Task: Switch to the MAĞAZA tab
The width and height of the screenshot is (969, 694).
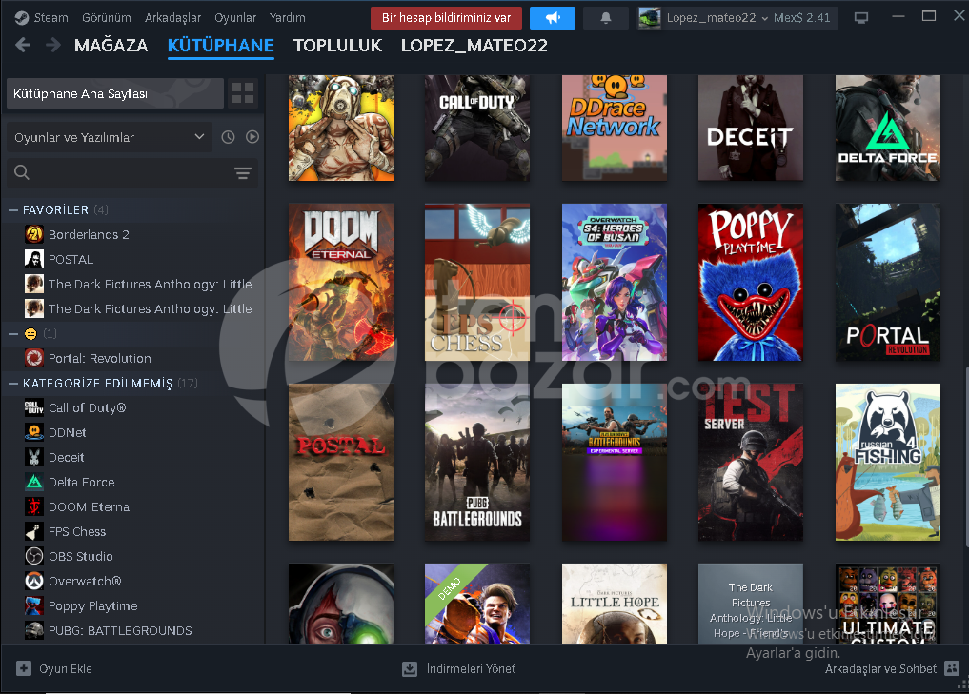Action: [111, 45]
